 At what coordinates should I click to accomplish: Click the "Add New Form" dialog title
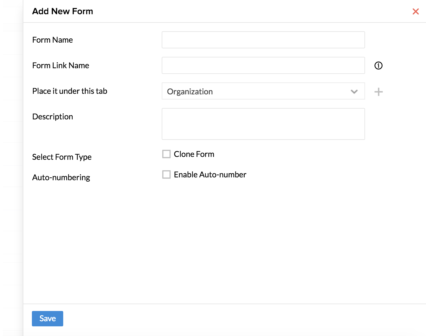click(x=63, y=11)
